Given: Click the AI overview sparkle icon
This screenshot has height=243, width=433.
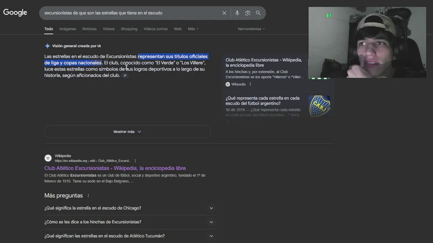Looking at the screenshot, I should coord(47,46).
